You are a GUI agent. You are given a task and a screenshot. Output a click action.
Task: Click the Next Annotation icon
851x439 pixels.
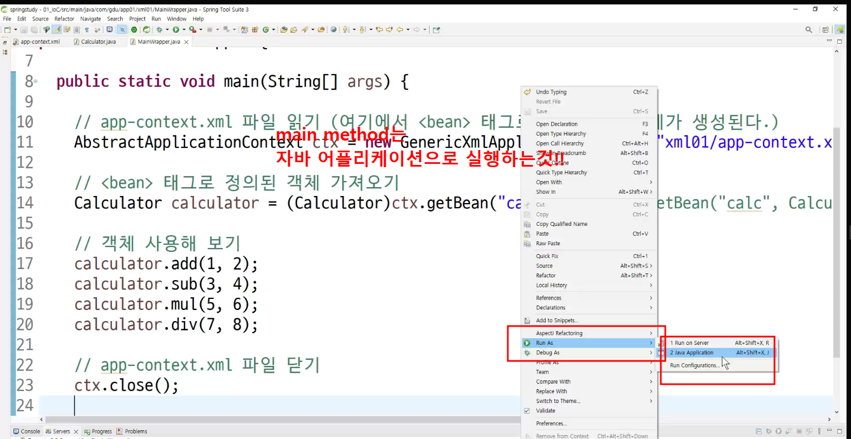pyautogui.click(x=345, y=29)
